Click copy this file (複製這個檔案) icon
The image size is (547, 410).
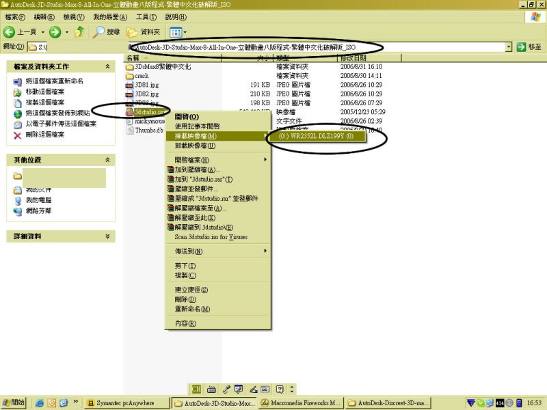point(18,103)
